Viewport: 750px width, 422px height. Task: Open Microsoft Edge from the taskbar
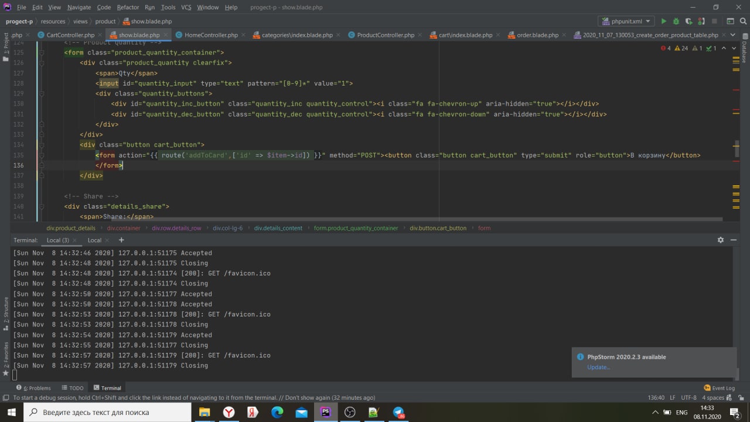click(x=277, y=412)
